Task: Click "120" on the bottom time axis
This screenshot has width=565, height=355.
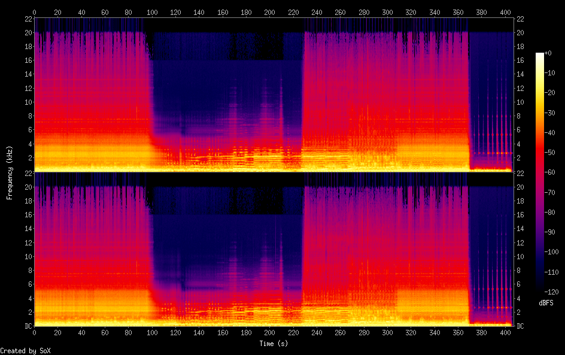Action: [175, 333]
